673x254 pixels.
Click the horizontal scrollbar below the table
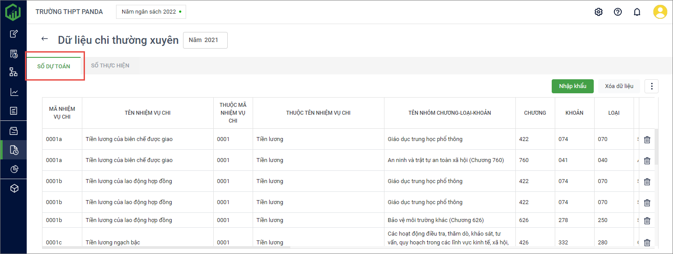tap(166, 248)
